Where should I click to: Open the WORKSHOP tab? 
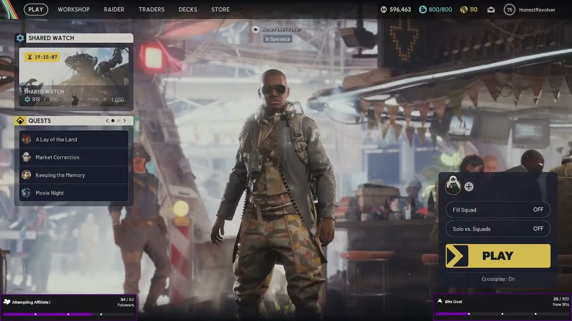click(x=74, y=9)
